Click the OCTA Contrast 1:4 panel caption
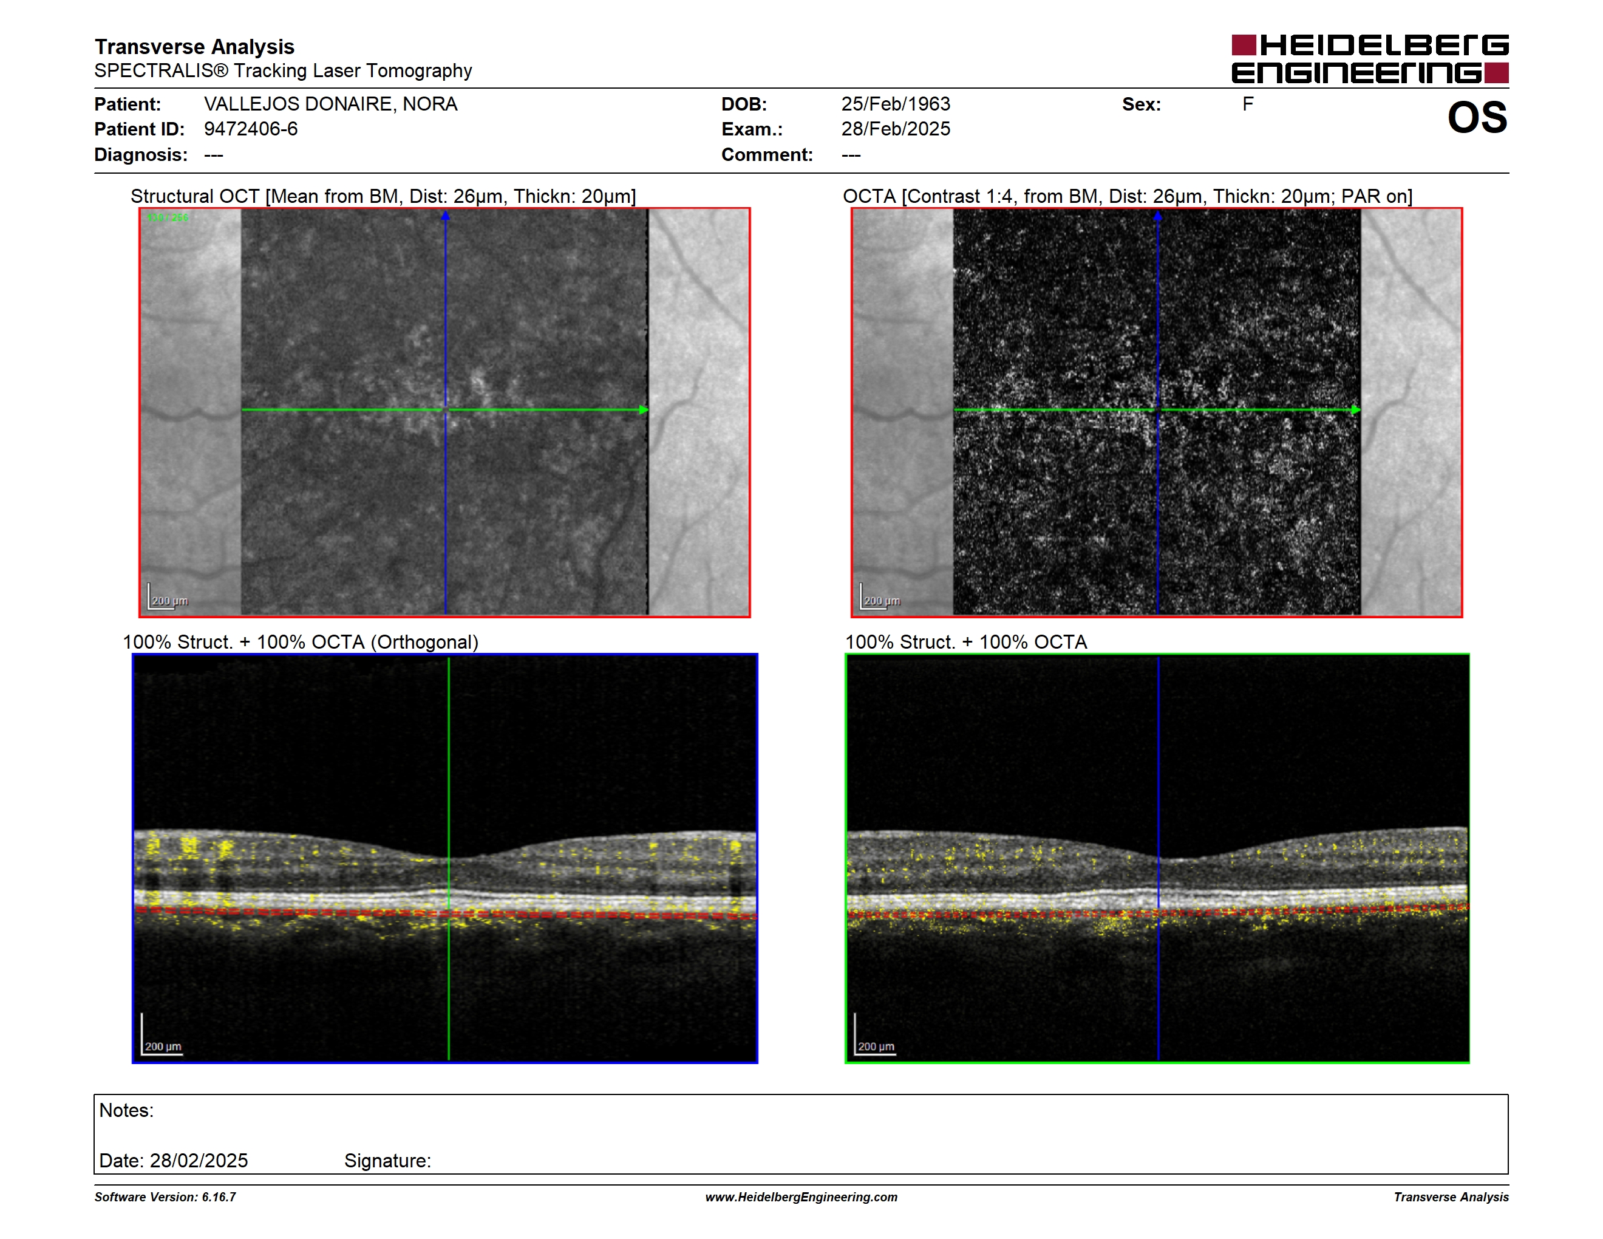 point(1128,196)
